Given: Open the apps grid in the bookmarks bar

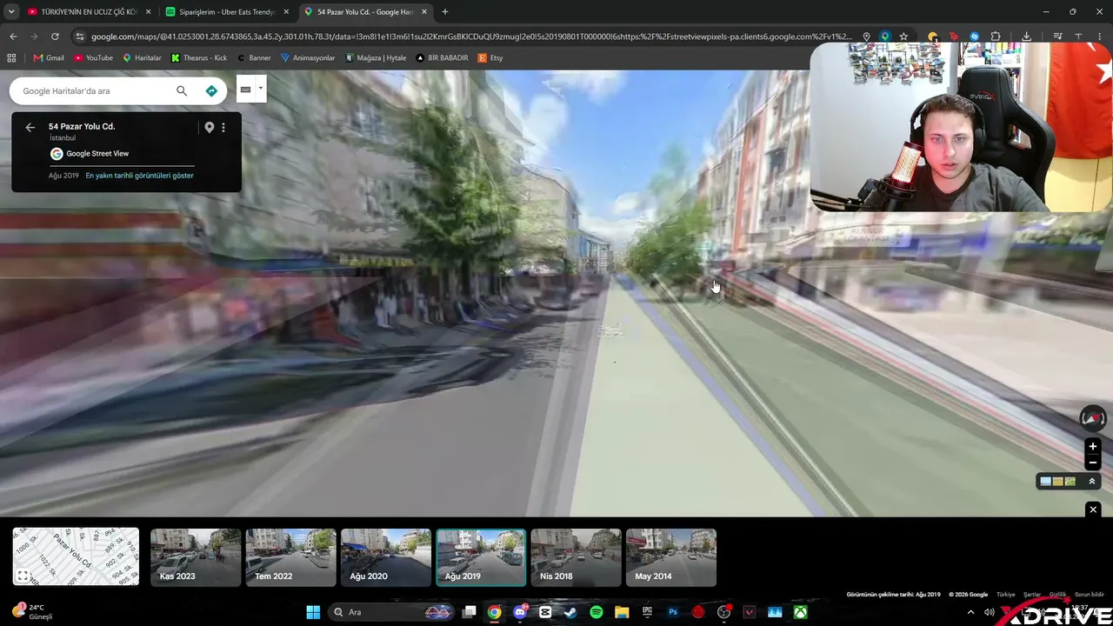Looking at the screenshot, I should pos(11,58).
